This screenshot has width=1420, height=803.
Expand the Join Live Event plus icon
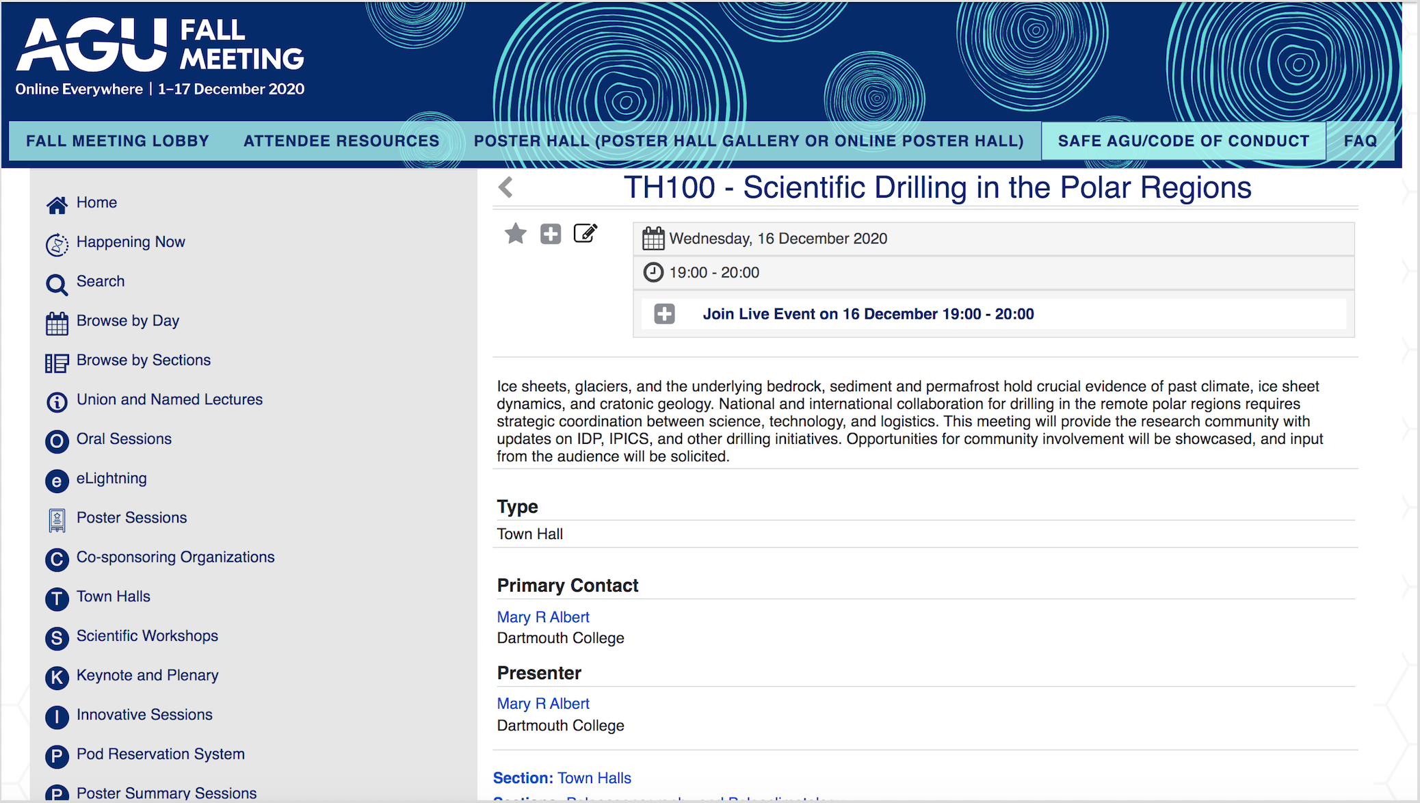664,314
